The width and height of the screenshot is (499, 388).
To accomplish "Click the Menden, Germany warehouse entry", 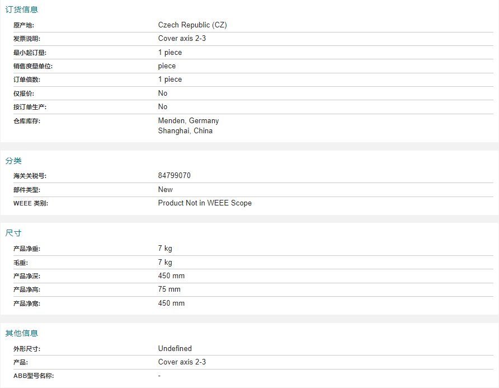I will (189, 121).
